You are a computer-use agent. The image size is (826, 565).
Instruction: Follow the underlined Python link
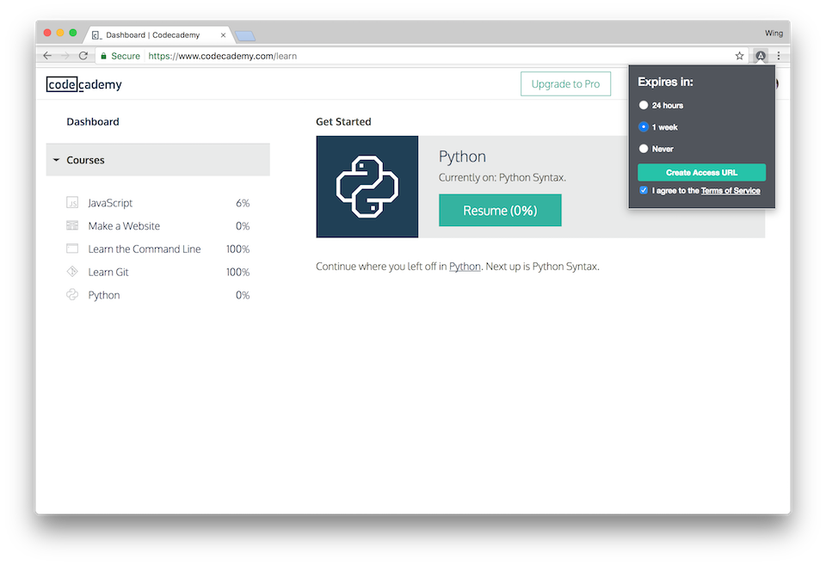[x=465, y=267]
